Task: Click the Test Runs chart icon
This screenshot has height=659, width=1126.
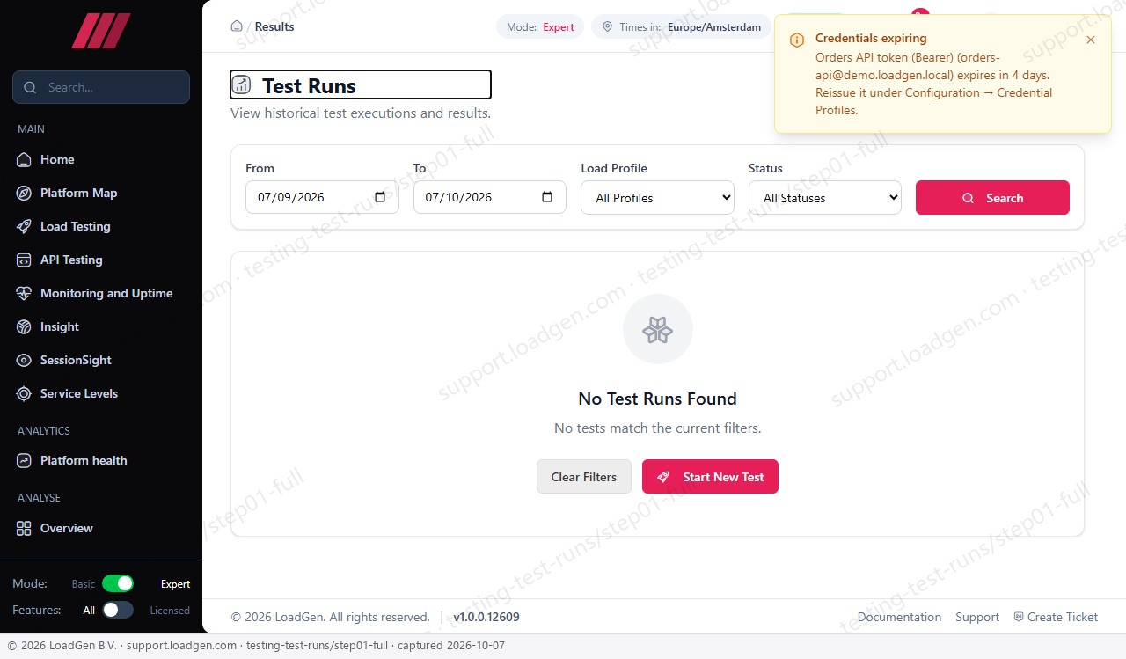Action: (x=241, y=85)
